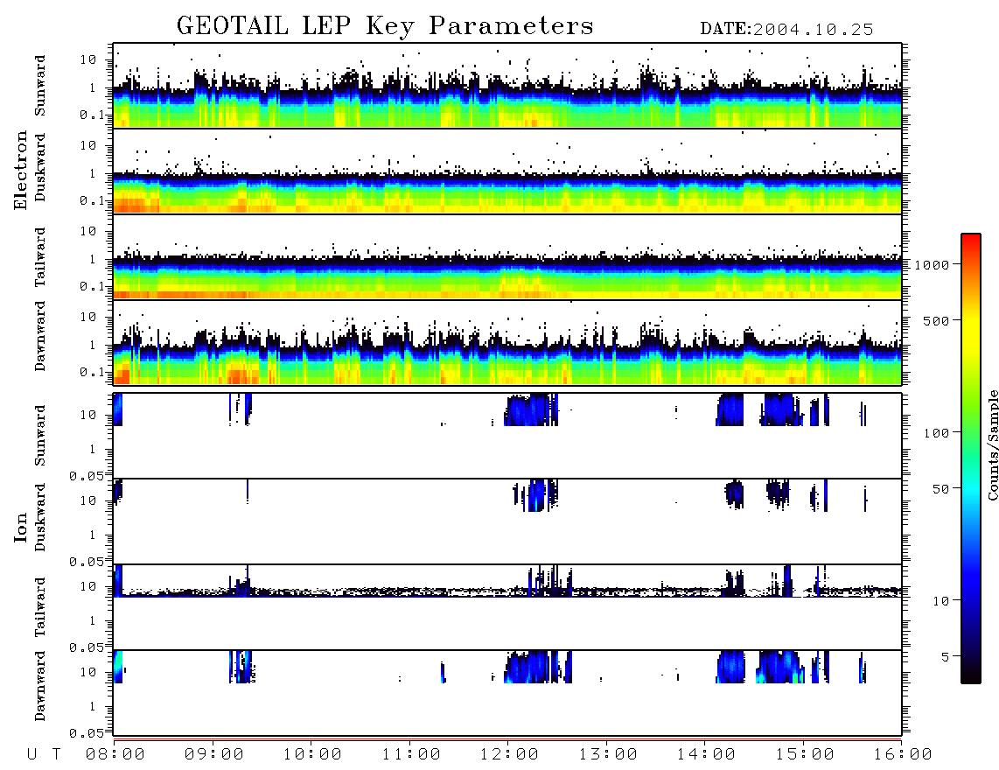Click the 'Tailward' label of the Electron group
The width and height of the screenshot is (999, 770).
[x=40, y=257]
